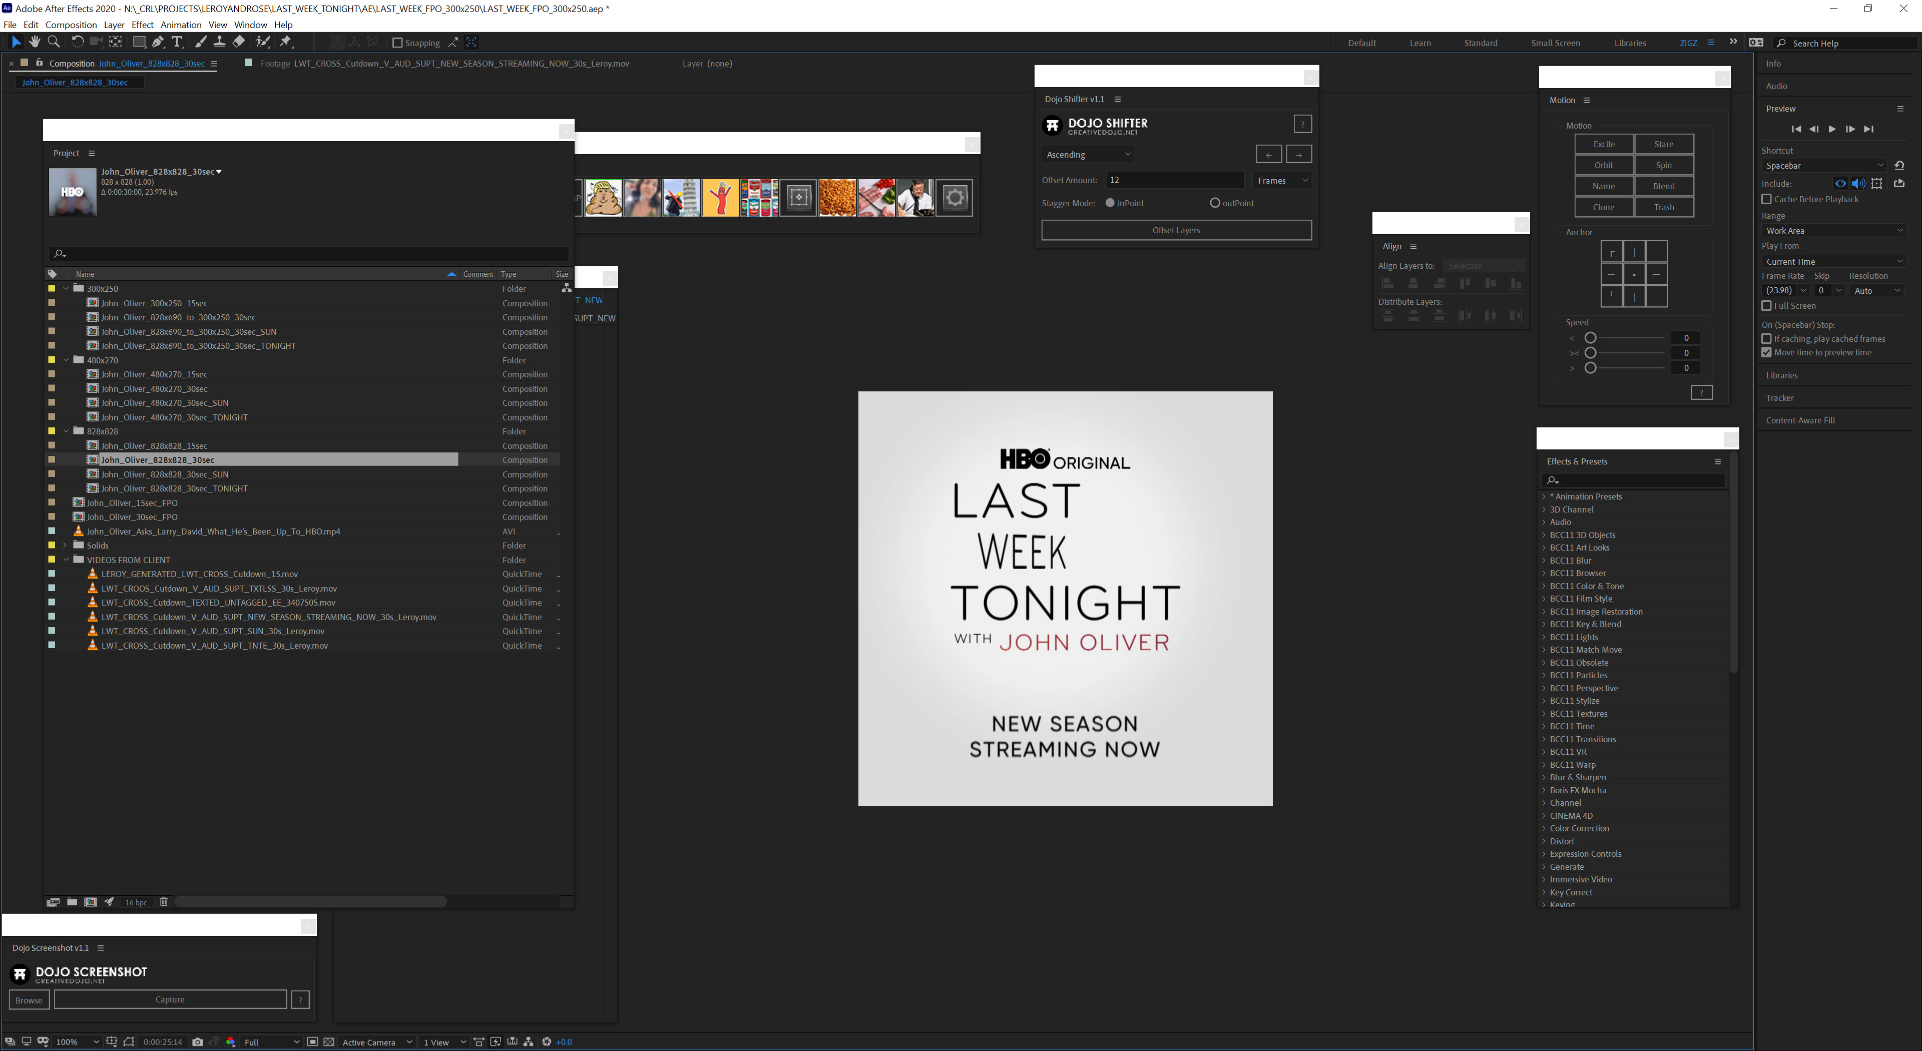
Task: Switch to the Small Screen workspace
Action: (x=1556, y=43)
